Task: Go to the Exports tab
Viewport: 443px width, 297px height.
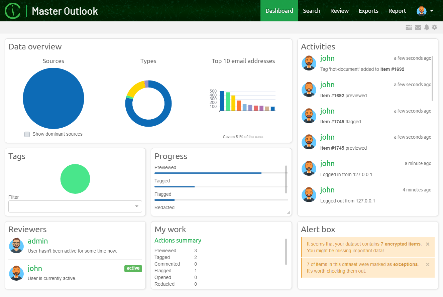Action: 368,11
